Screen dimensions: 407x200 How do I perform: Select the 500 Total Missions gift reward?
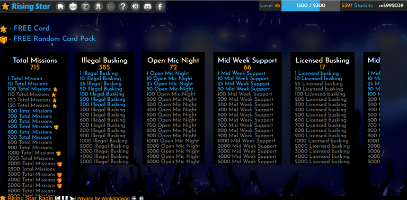[x=56, y=127]
